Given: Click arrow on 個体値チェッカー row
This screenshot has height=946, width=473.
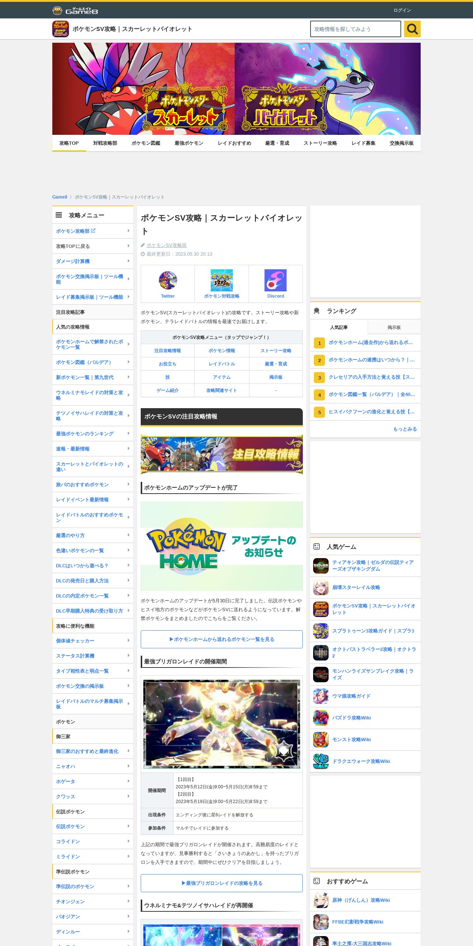Looking at the screenshot, I should pyautogui.click(x=129, y=640).
